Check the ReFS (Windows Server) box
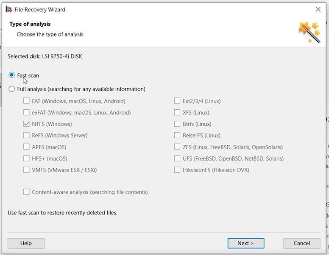329x255 pixels. pos(26,135)
